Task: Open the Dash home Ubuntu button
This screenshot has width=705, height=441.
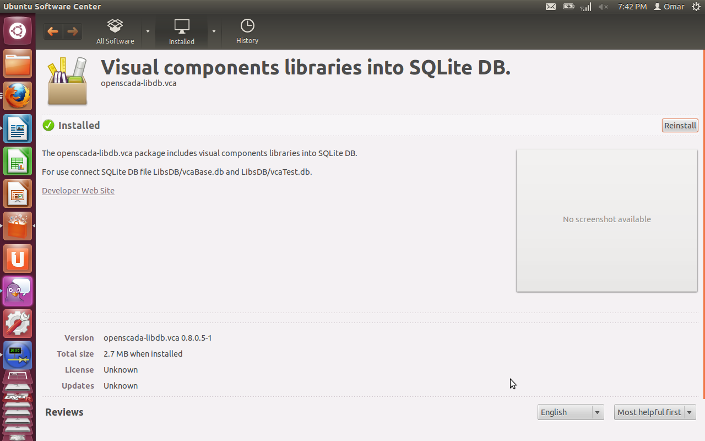Action: (18, 31)
